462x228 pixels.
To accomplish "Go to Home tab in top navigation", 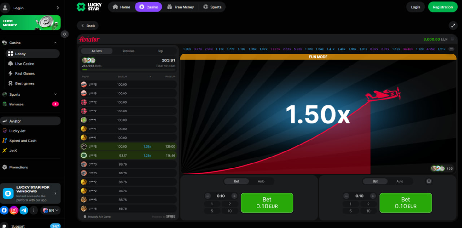I will click(121, 7).
